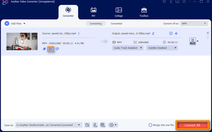Open output media info icon
Viewport: 212px width, 132px height.
(x=171, y=33)
